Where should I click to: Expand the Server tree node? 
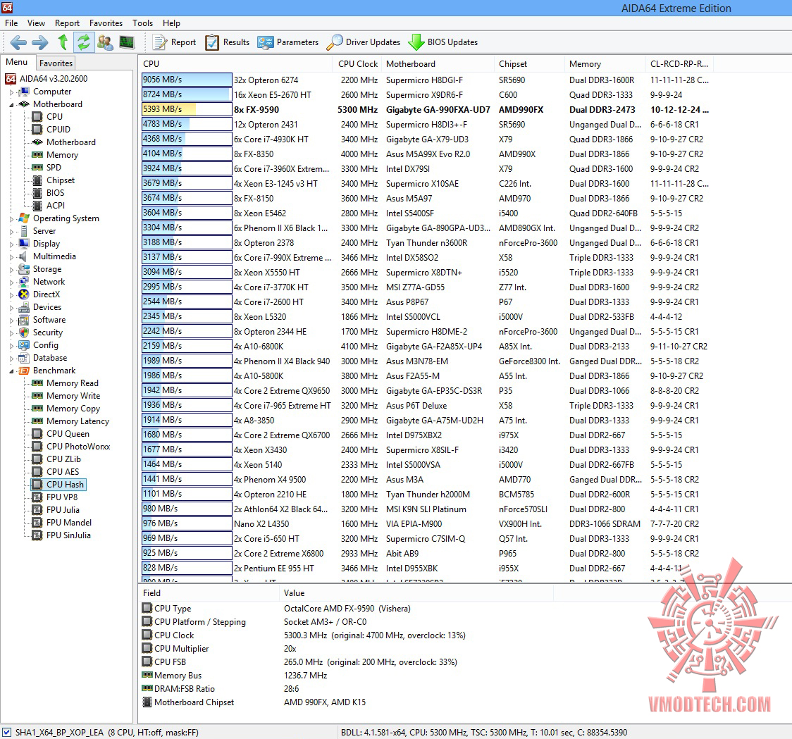(11, 232)
